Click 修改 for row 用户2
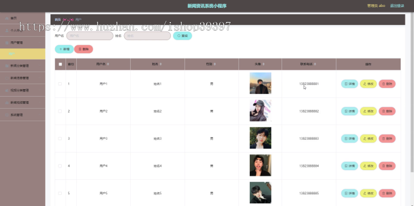414x206 pixels. coord(368,111)
